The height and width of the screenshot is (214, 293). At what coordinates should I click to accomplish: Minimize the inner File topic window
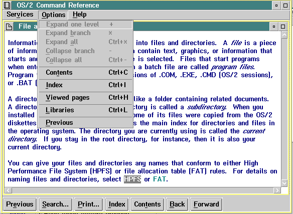click(x=274, y=27)
